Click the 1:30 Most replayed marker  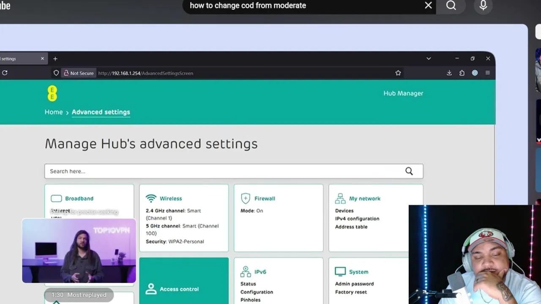79,295
